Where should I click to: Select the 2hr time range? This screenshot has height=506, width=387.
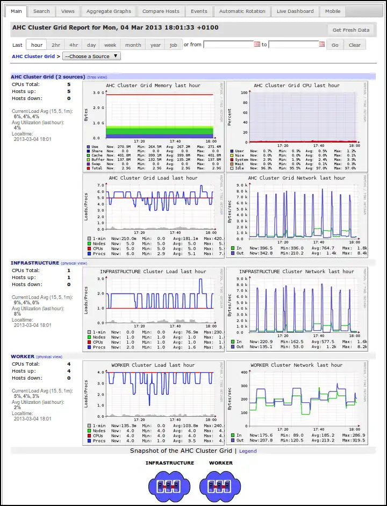(x=56, y=45)
